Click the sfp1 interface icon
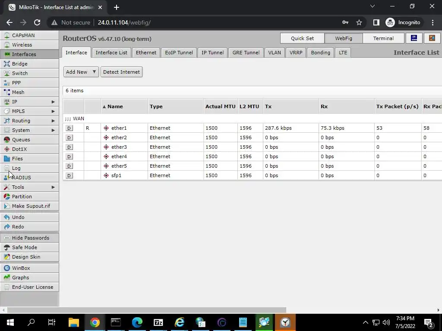The image size is (442, 331). (106, 175)
